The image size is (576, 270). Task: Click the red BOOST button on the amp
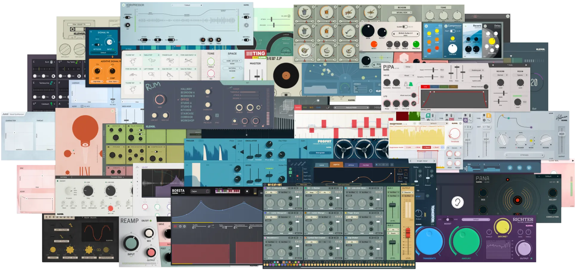374,44
